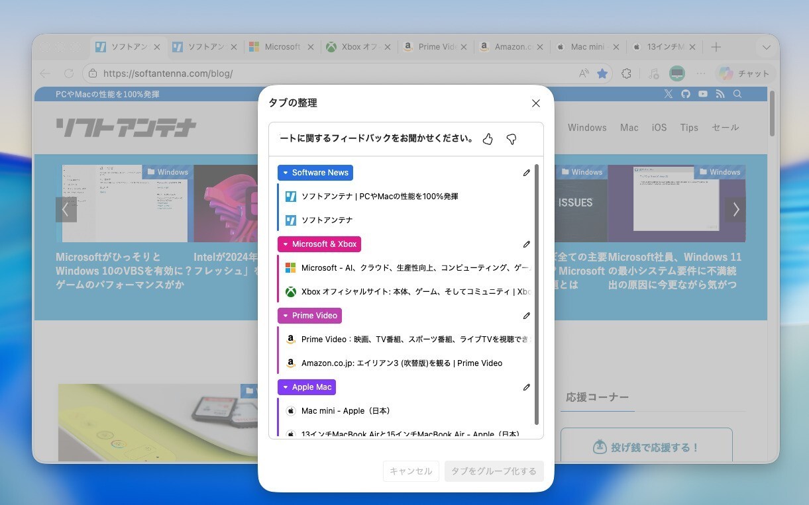
Task: Open new tab with plus button
Action: [x=716, y=47]
